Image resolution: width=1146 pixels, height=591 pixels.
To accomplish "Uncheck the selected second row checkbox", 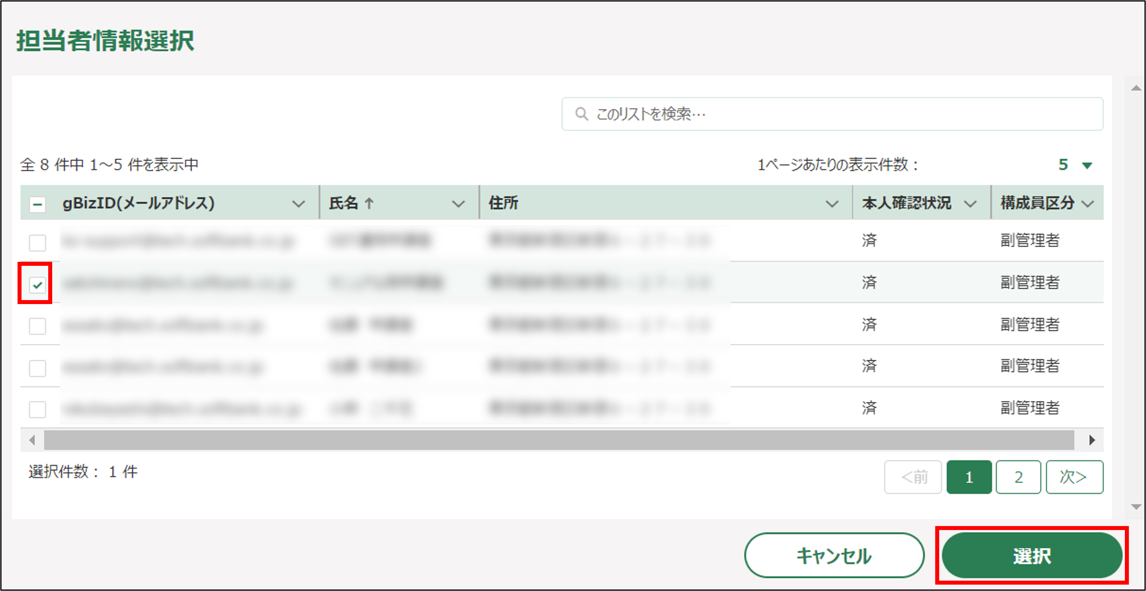I will point(37,285).
